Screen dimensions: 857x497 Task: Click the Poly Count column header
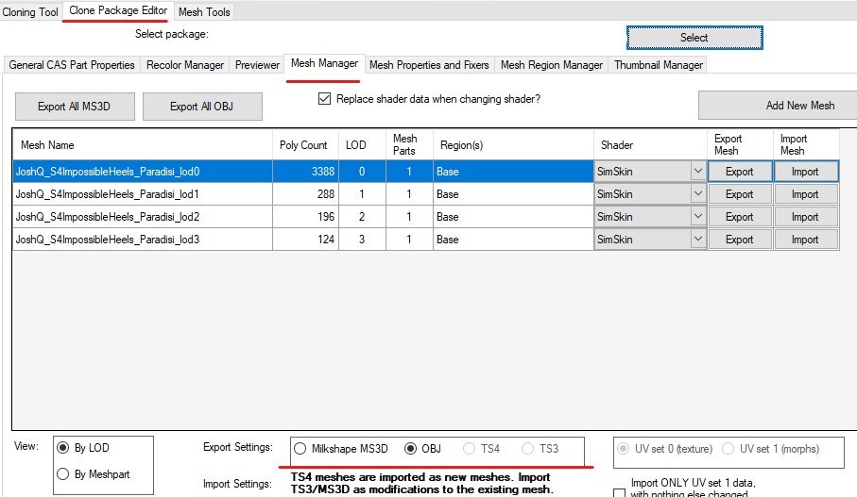(x=305, y=144)
